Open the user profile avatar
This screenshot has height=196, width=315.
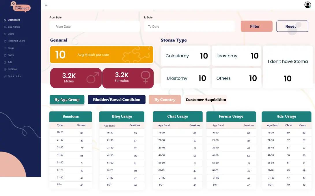[307, 5]
